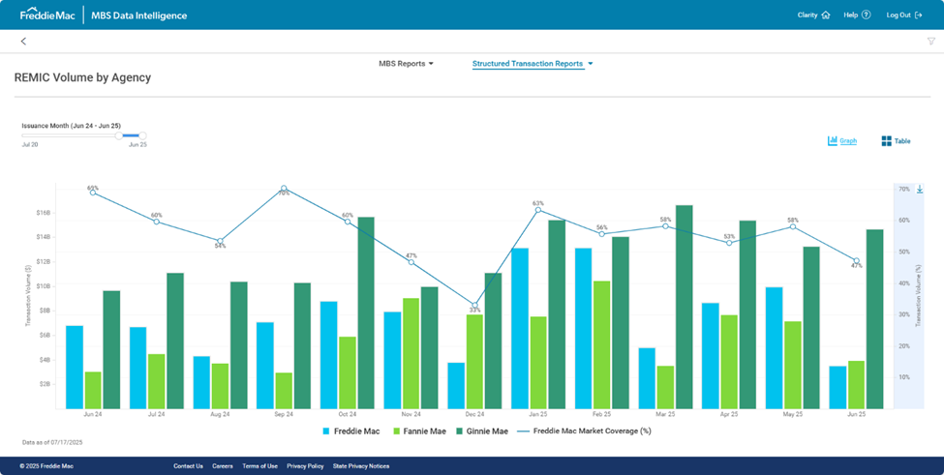Open the Clarity home icon
The width and height of the screenshot is (944, 475).
click(826, 15)
